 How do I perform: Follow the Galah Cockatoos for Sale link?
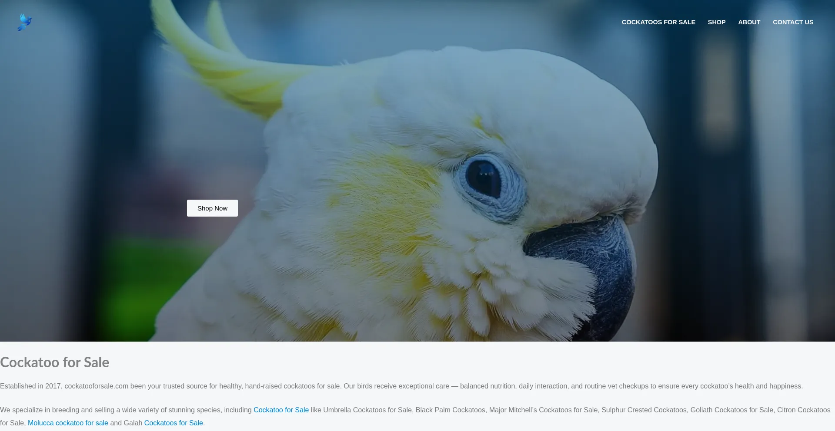tap(174, 423)
